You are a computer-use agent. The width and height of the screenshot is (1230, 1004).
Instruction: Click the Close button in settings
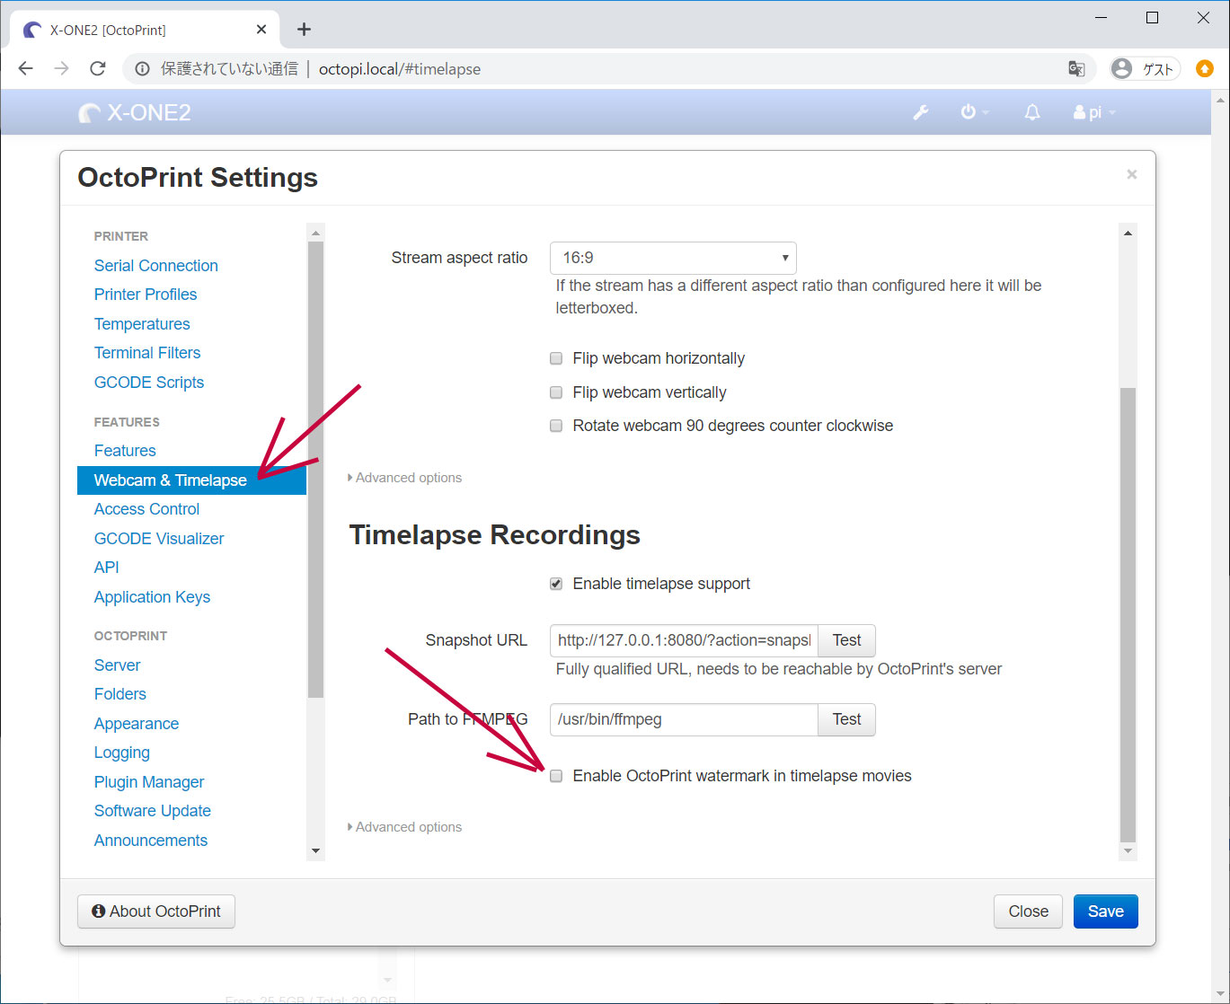pos(1028,912)
